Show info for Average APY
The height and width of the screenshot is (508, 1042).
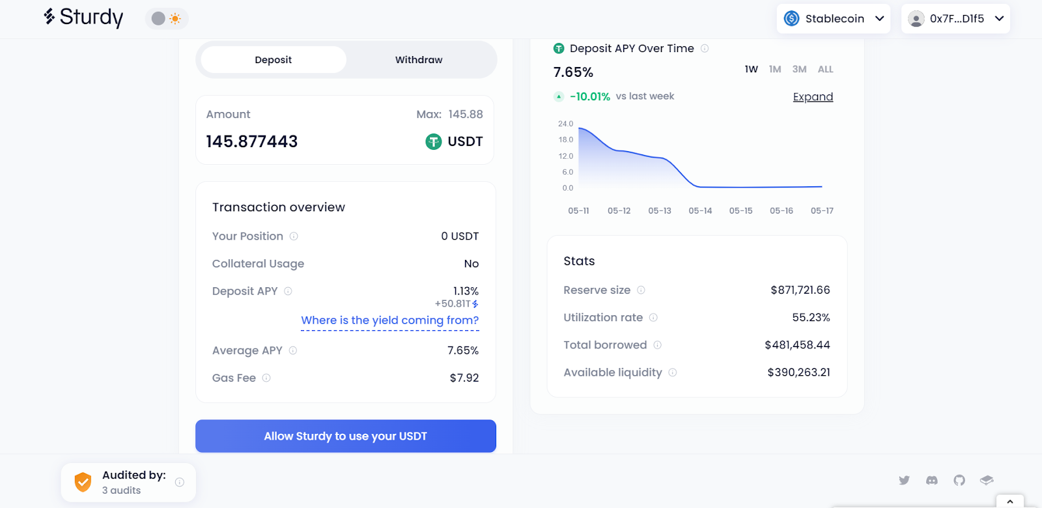(293, 350)
